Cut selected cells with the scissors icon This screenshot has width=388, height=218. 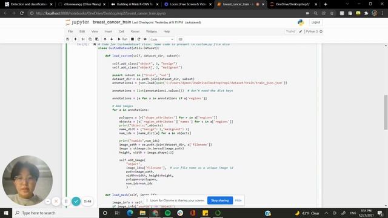click(x=83, y=39)
